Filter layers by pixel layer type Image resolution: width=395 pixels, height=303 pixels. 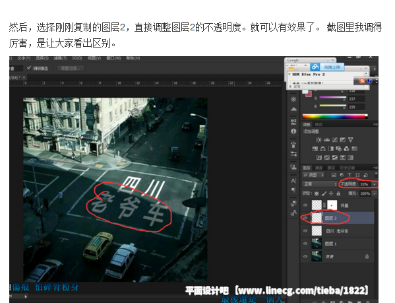pyautogui.click(x=334, y=175)
